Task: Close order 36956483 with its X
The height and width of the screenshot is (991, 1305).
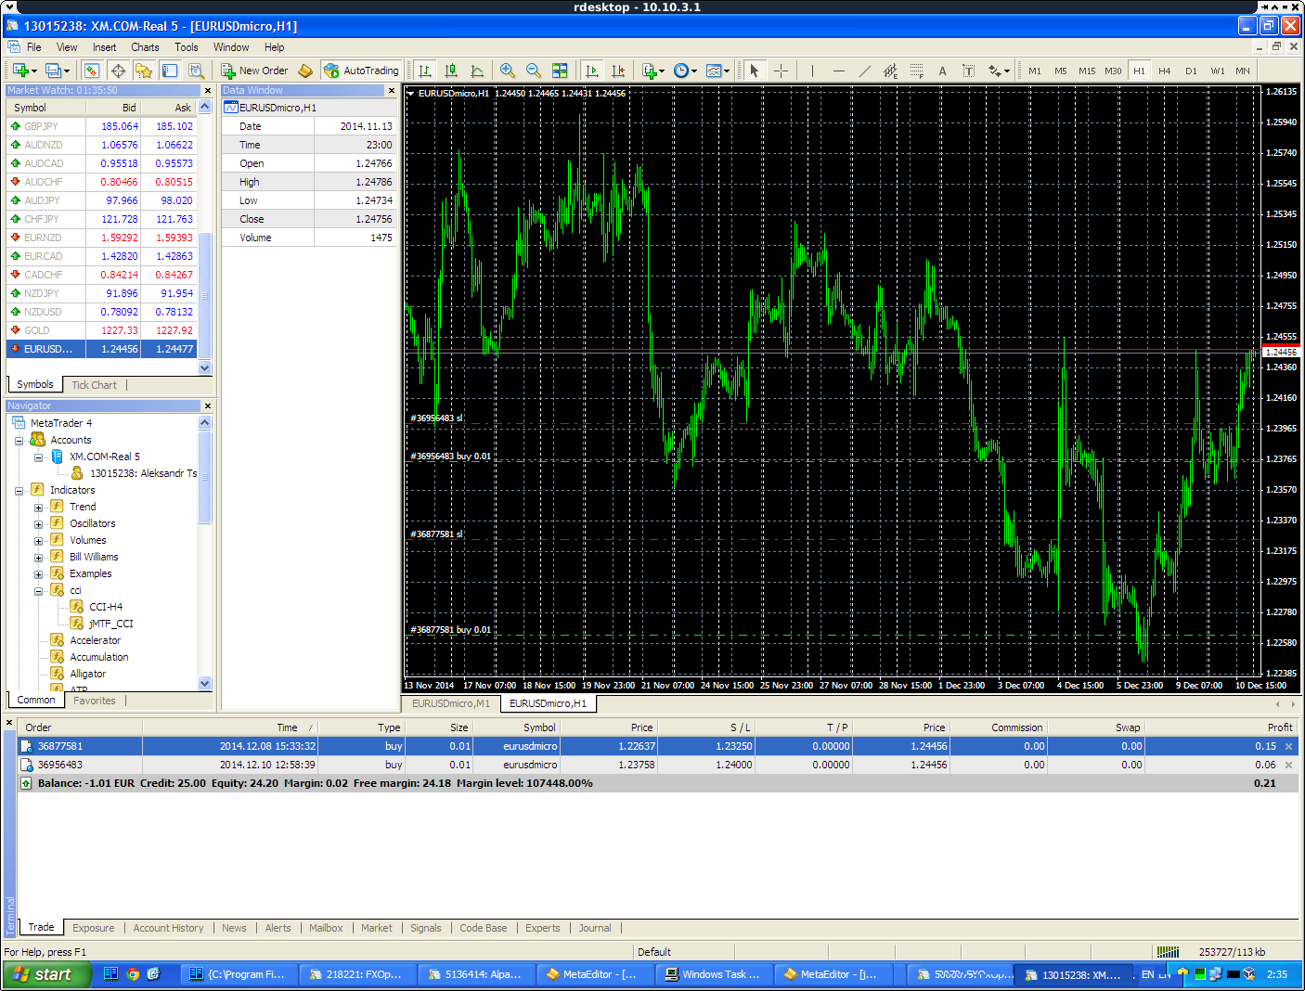Action: click(x=1288, y=765)
